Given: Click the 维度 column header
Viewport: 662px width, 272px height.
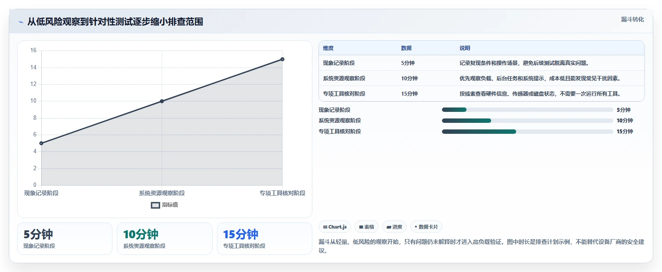Looking at the screenshot, I should point(328,48).
